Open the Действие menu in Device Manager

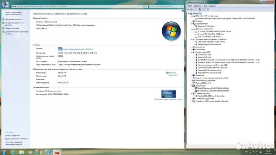click(x=198, y=6)
